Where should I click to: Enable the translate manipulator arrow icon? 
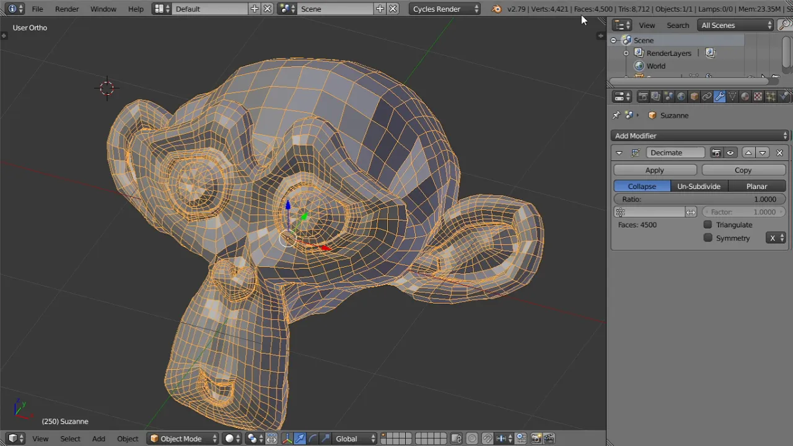pyautogui.click(x=300, y=439)
